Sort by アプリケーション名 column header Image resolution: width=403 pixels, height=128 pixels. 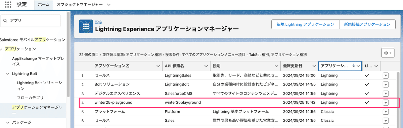112,66
